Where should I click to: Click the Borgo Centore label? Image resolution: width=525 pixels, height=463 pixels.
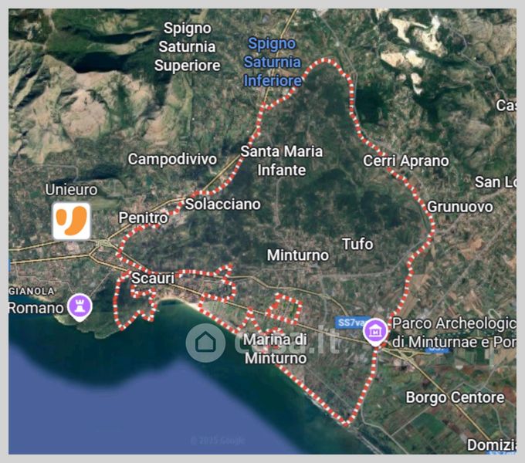(x=455, y=397)
